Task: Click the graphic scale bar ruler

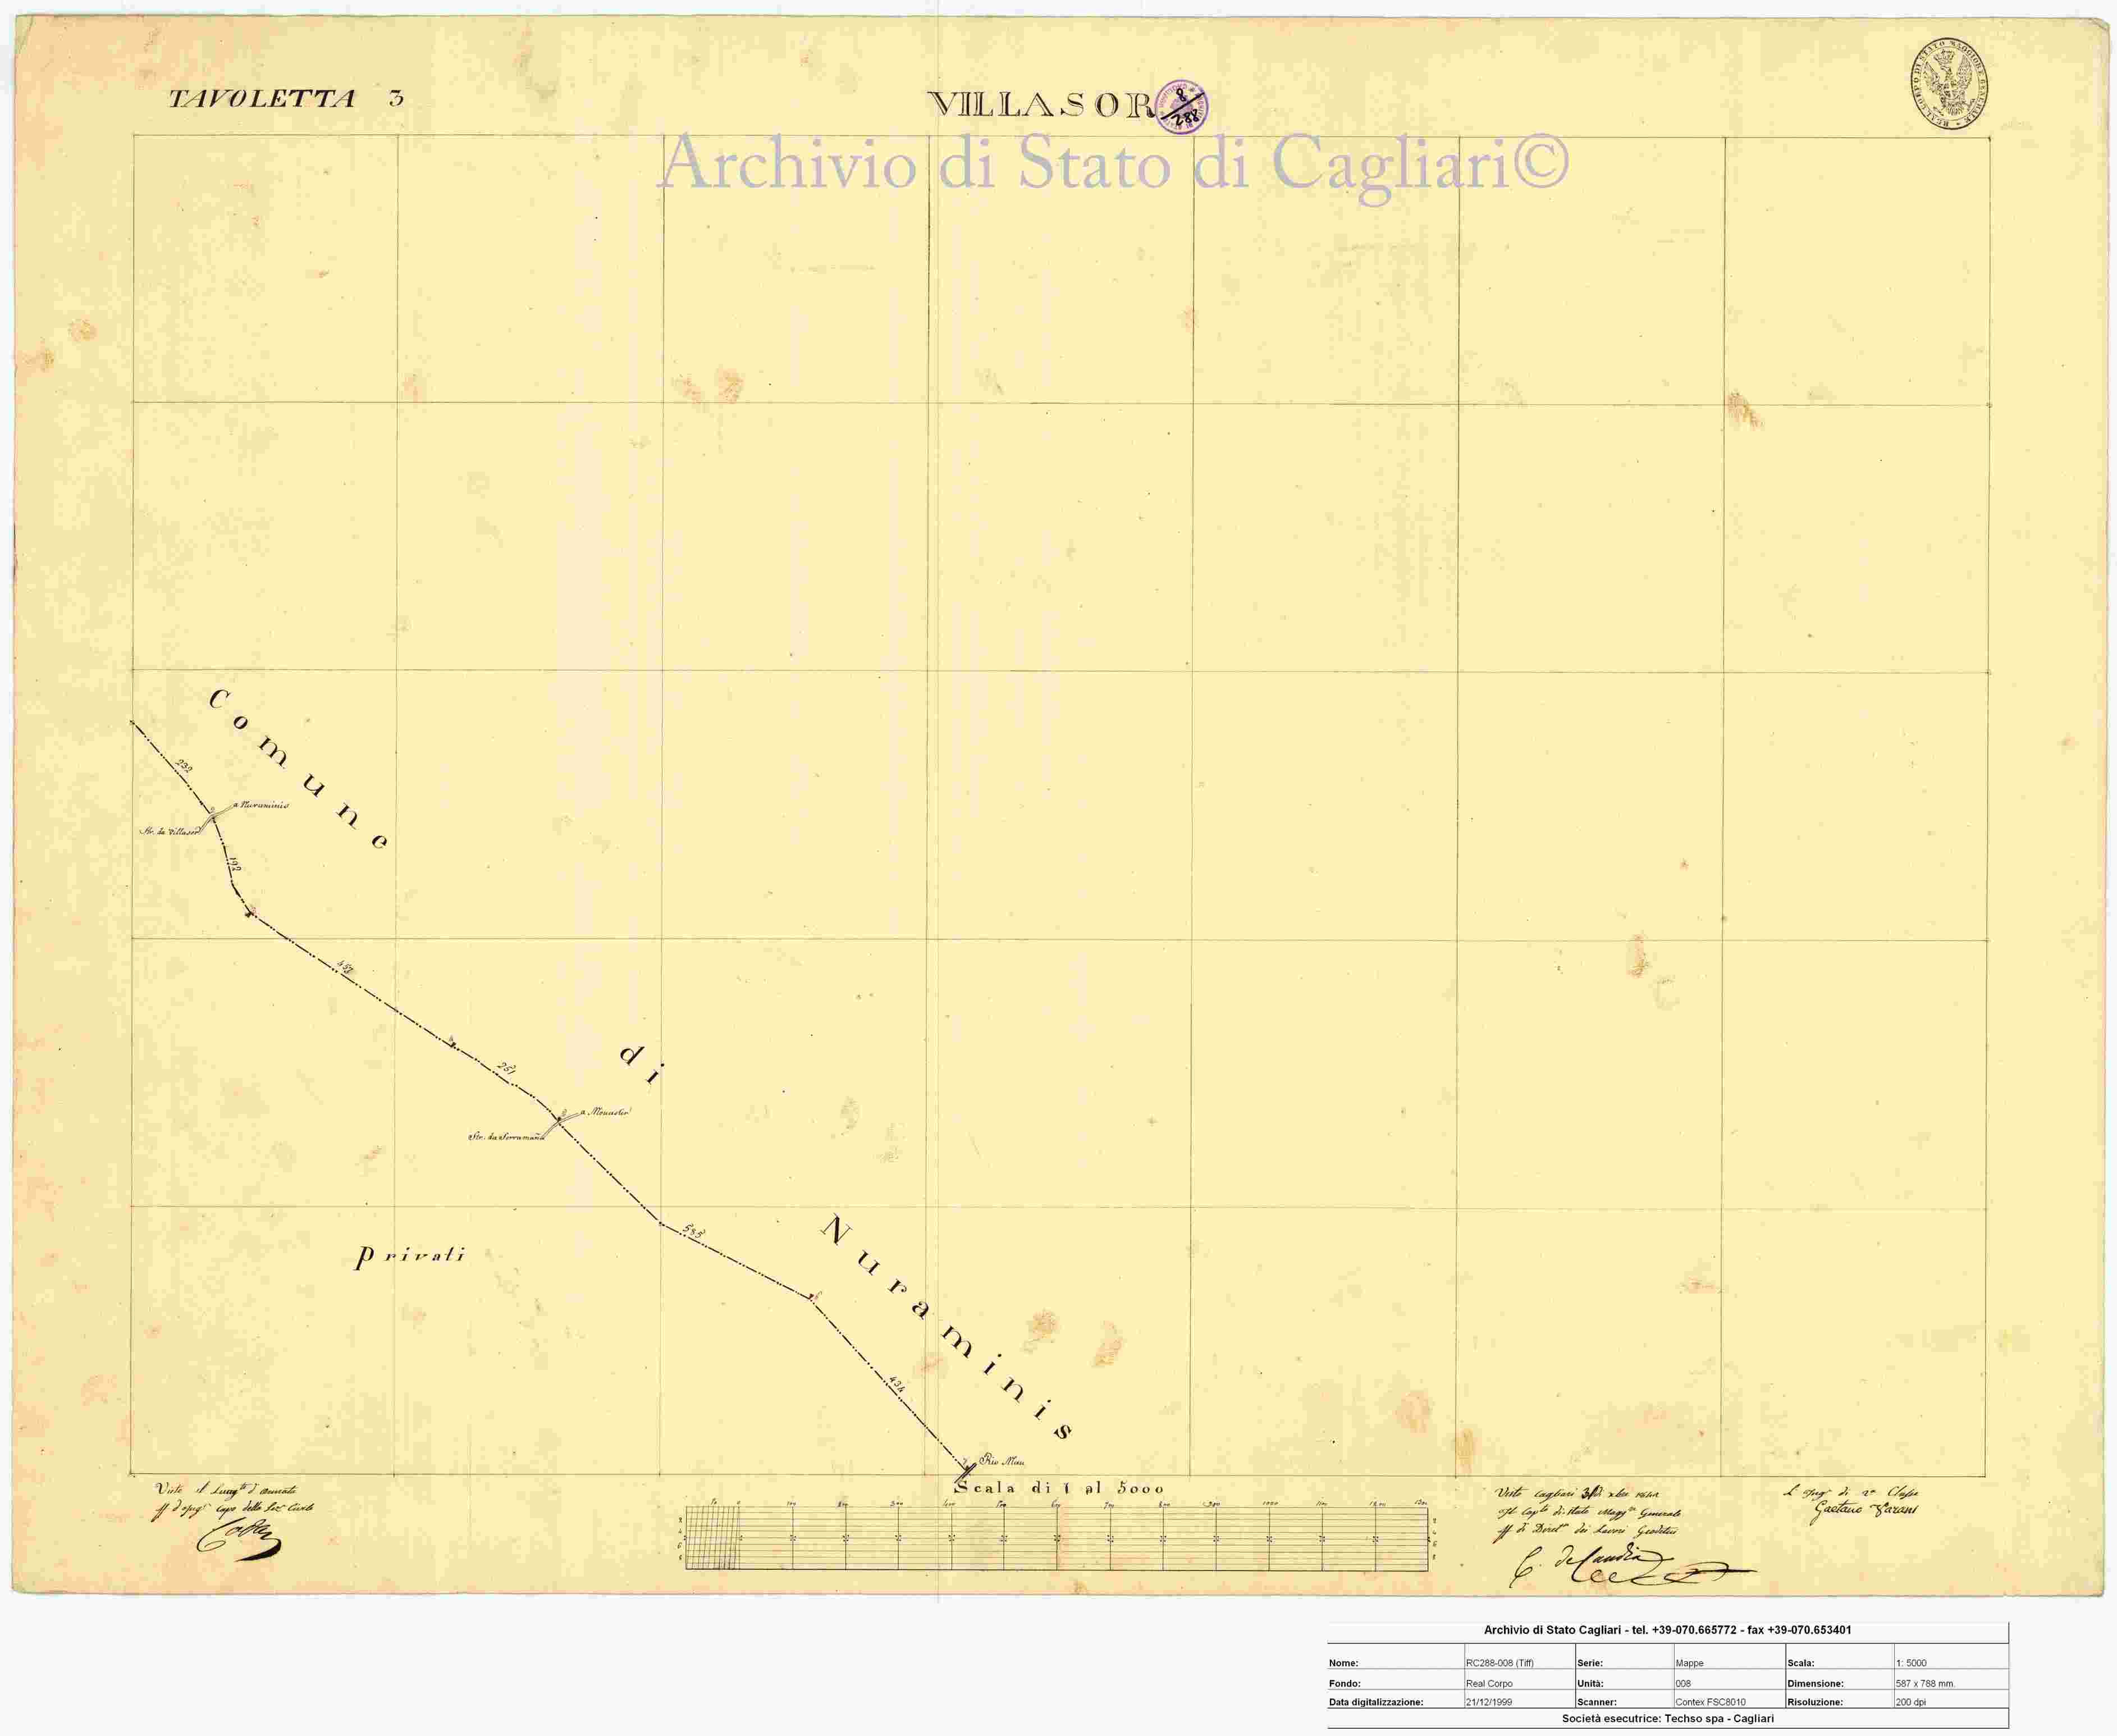Action: [x=1057, y=1537]
